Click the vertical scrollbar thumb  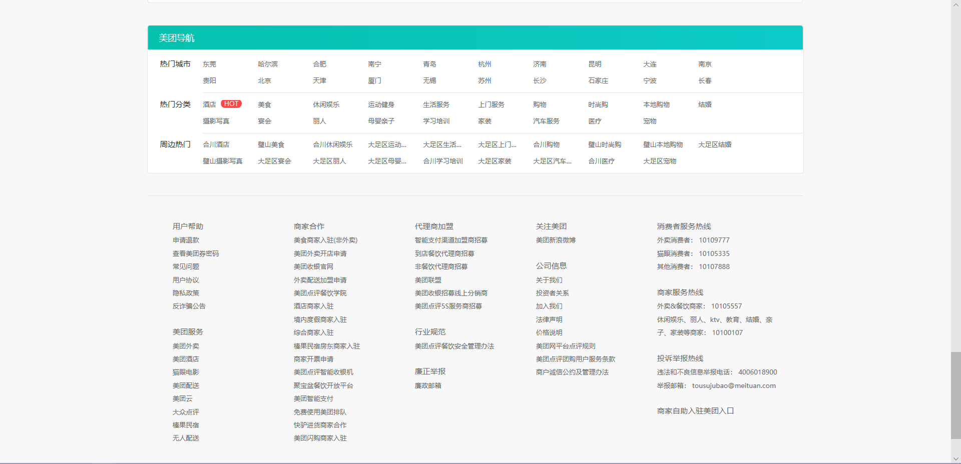click(955, 395)
